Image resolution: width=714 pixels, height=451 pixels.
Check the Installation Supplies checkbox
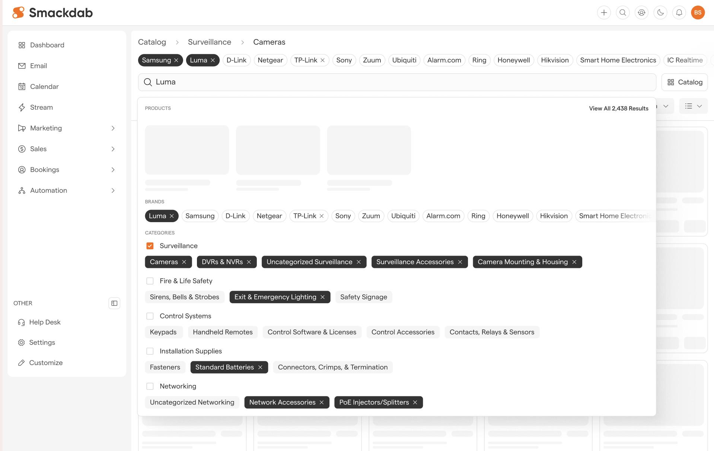150,351
